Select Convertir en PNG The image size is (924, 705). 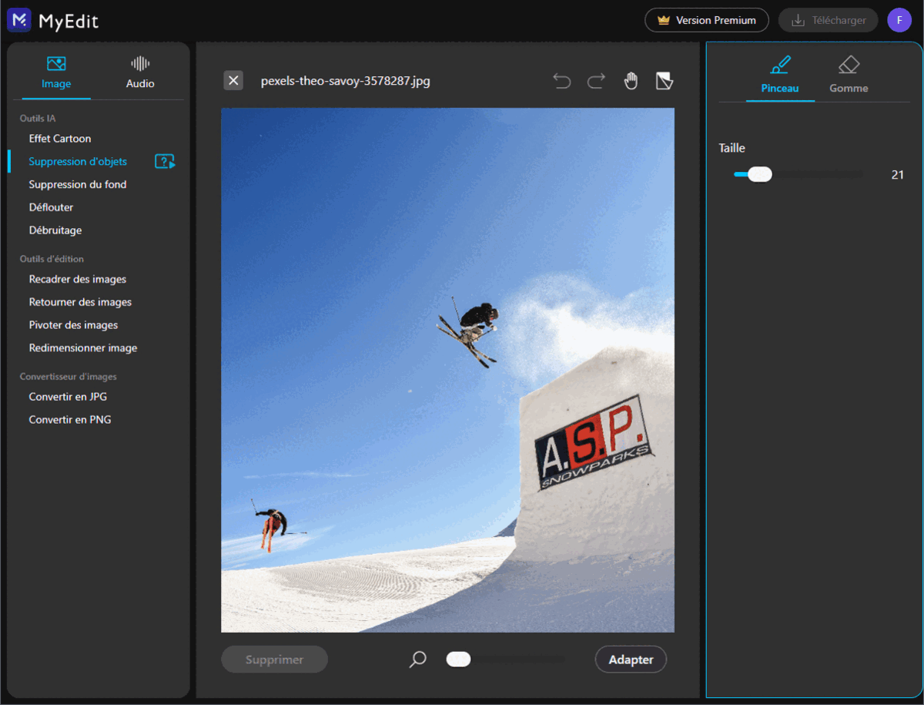coord(70,420)
